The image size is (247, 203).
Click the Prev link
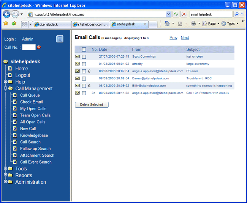click(x=173, y=38)
